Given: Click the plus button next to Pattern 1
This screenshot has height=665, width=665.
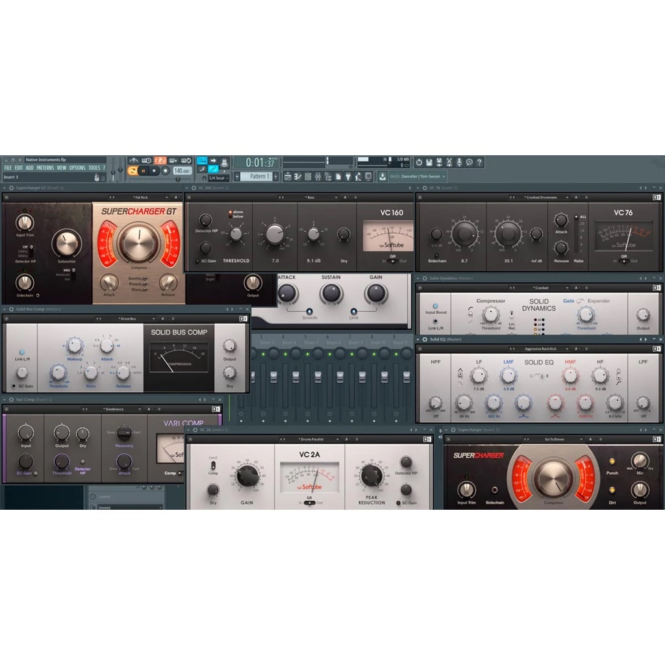Looking at the screenshot, I should pos(275,177).
